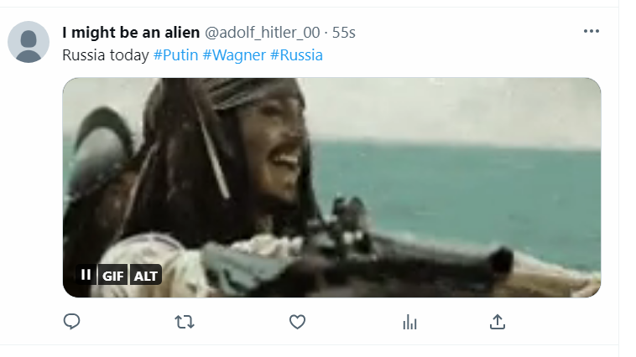Click the GIF badge on the media
Image resolution: width=636 pixels, height=357 pixels.
tap(112, 276)
